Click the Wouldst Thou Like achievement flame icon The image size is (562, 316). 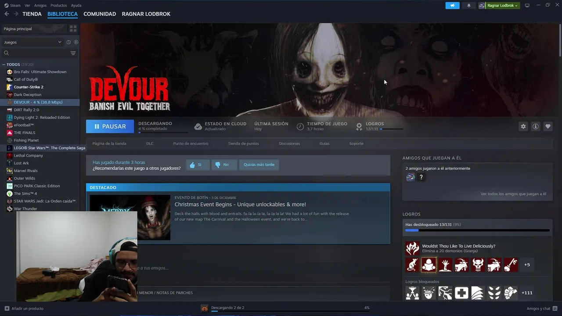412,248
